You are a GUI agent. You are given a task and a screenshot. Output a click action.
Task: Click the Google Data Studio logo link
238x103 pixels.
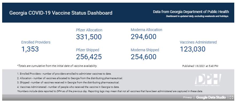211,97
